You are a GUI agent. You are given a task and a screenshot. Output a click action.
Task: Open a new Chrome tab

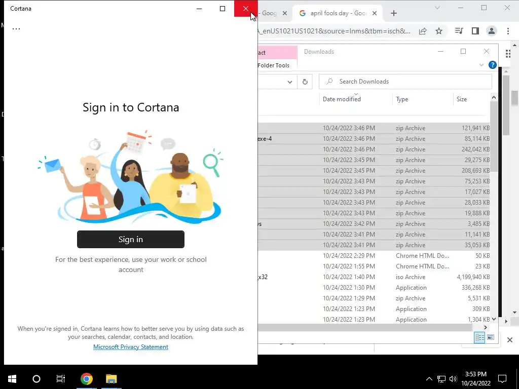[x=393, y=13]
